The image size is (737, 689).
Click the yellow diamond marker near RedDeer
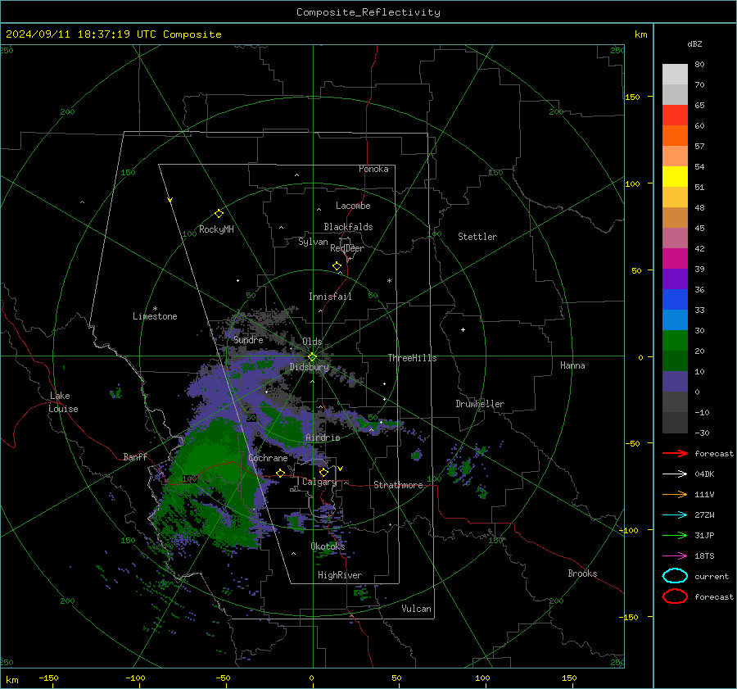(x=337, y=265)
